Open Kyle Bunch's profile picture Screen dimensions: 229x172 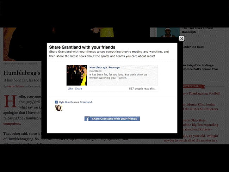point(58,108)
